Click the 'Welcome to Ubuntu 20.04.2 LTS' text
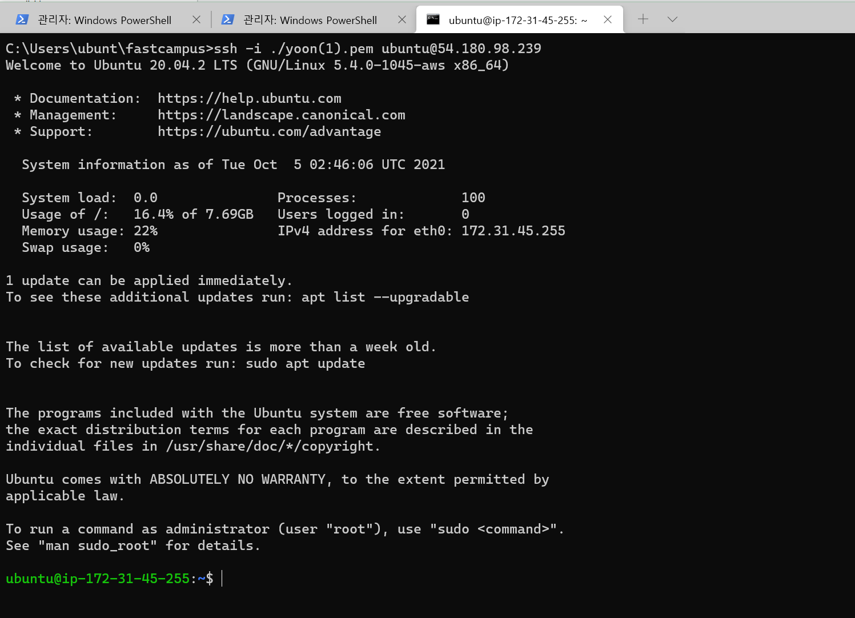This screenshot has width=855, height=618. pyautogui.click(x=122, y=65)
